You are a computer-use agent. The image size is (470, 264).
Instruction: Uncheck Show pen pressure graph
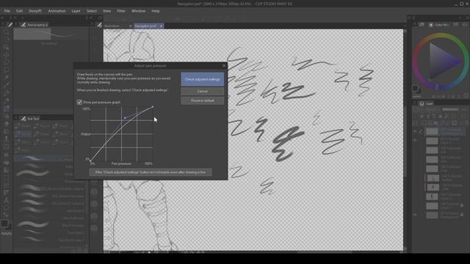(x=79, y=103)
